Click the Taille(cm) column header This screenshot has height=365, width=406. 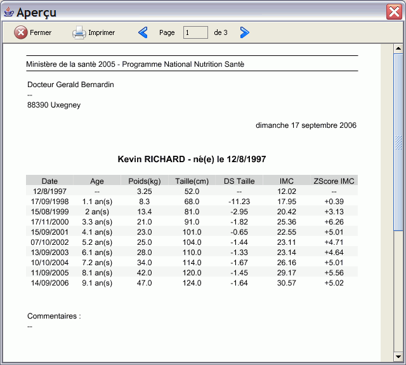point(192,181)
